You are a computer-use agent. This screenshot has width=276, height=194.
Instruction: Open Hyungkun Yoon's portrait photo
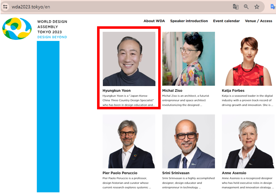[x=129, y=59]
